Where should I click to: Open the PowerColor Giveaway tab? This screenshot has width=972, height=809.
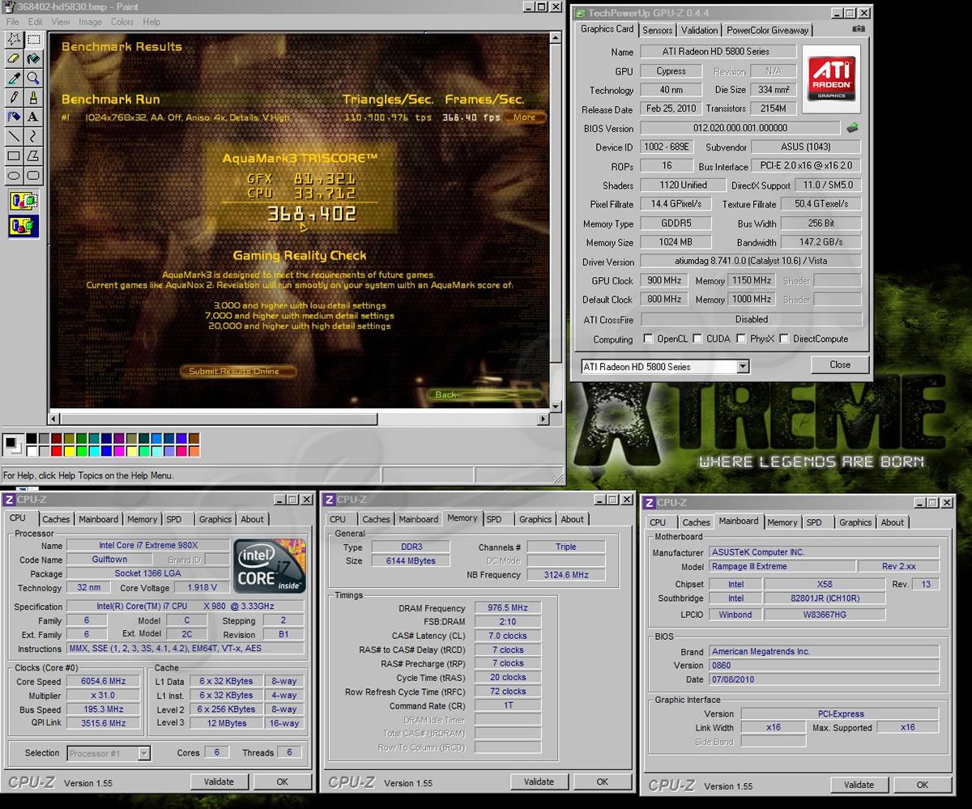pyautogui.click(x=767, y=30)
